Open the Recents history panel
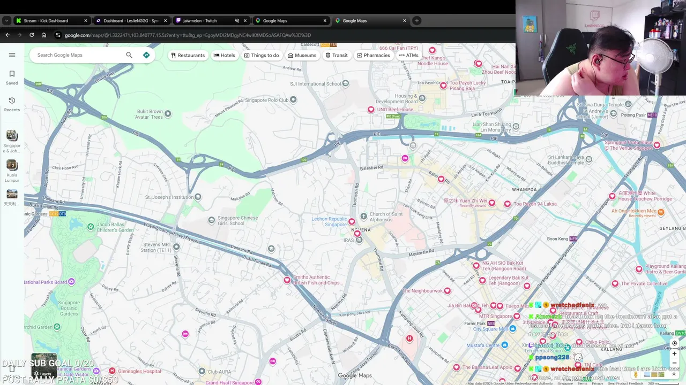Viewport: 686px width, 385px height. (x=12, y=104)
